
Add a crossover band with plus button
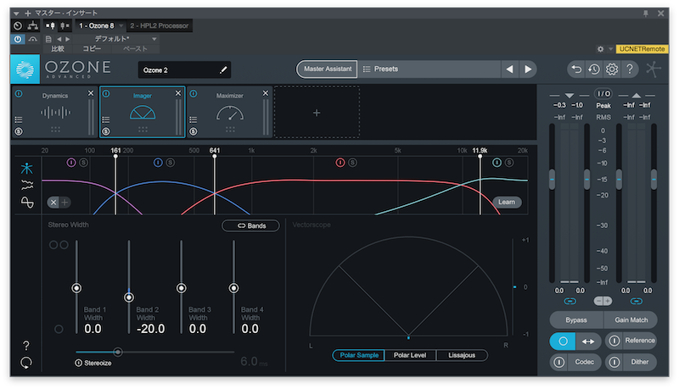(x=65, y=203)
